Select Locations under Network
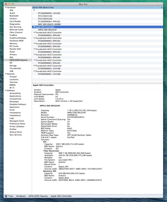The width and height of the screenshot is (167, 202). coord(14,80)
